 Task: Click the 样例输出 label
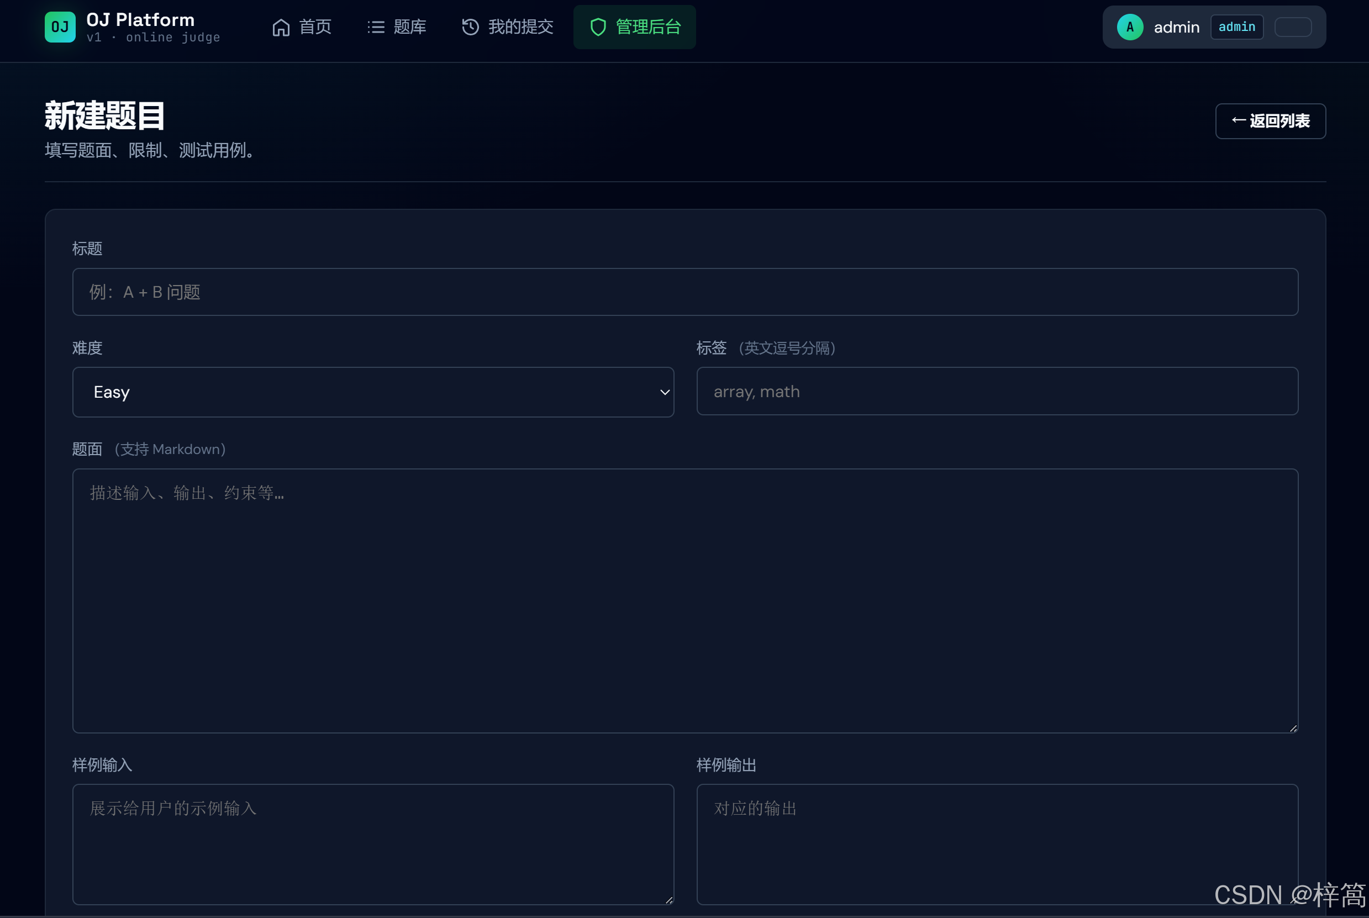click(x=726, y=764)
